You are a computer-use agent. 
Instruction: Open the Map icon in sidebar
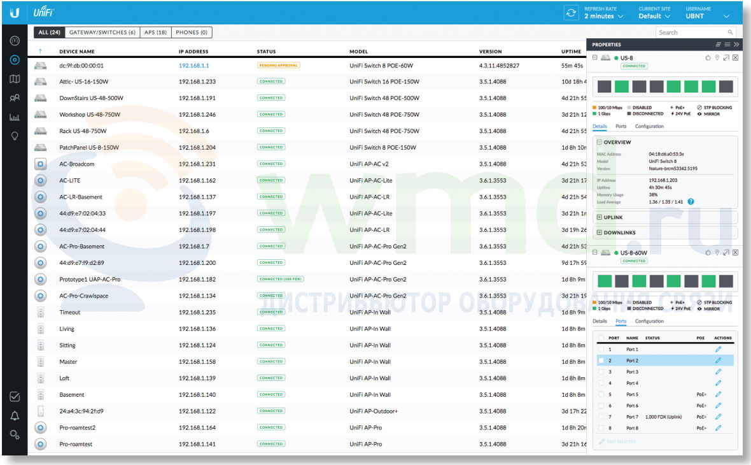click(15, 79)
